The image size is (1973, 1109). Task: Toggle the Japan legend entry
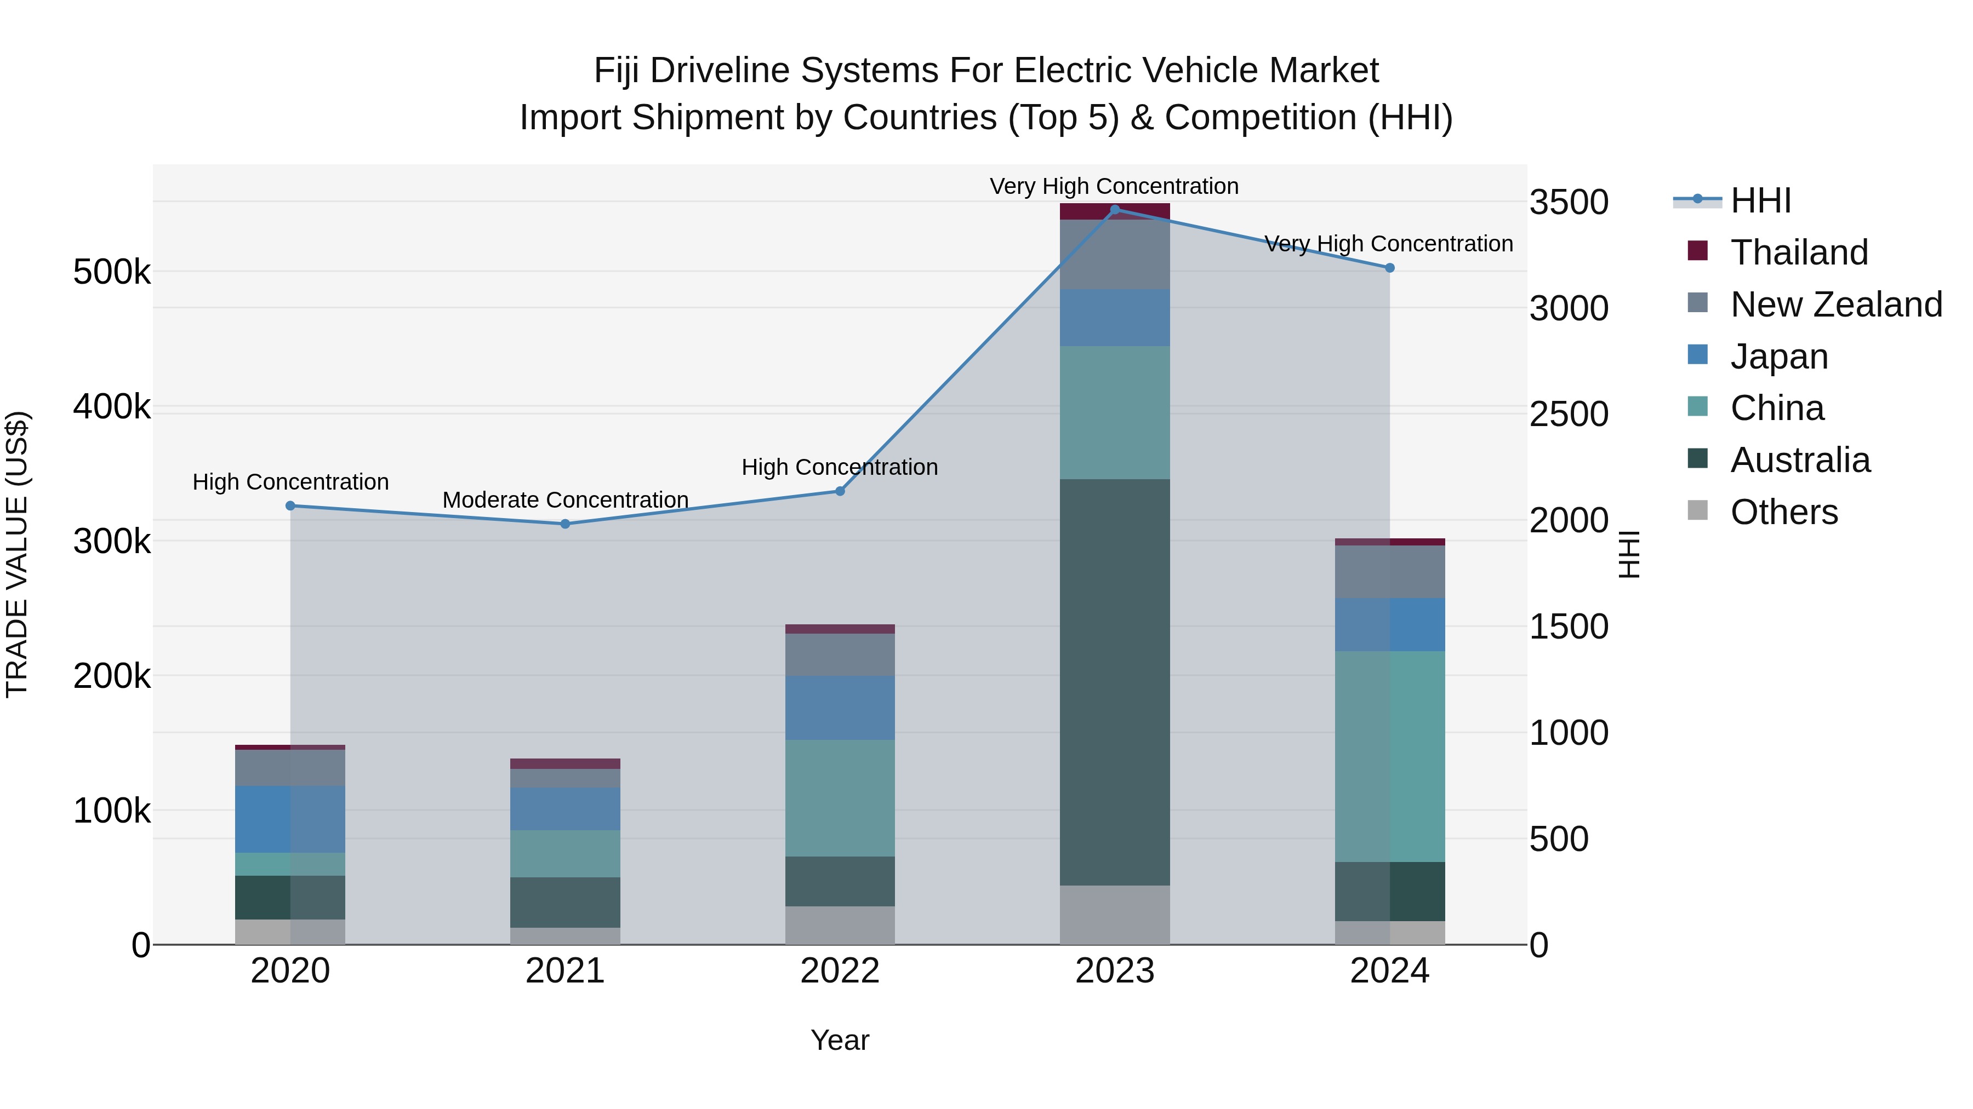1758,357
